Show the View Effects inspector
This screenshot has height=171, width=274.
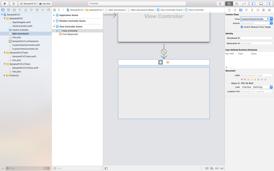pyautogui.click(x=269, y=10)
